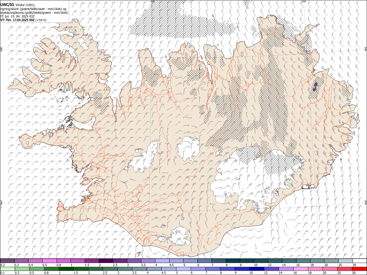Pick the light pink swatch above 16 in lower scale
Viewport: 367px width, 275px height.
coord(301,269)
